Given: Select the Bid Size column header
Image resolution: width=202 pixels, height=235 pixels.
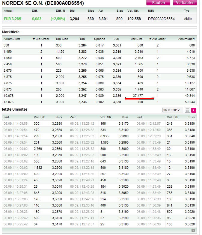Looking at the screenshot, I should [x=62, y=39].
